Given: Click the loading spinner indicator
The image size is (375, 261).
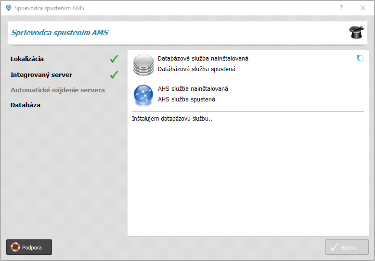Looking at the screenshot, I should (360, 58).
